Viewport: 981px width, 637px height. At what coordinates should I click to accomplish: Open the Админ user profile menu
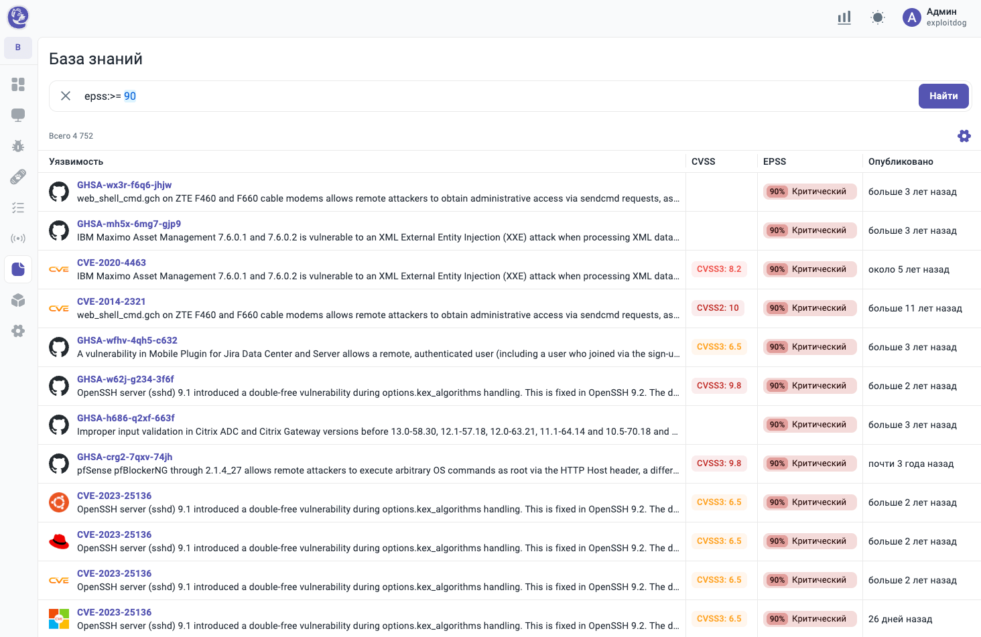[x=935, y=17]
